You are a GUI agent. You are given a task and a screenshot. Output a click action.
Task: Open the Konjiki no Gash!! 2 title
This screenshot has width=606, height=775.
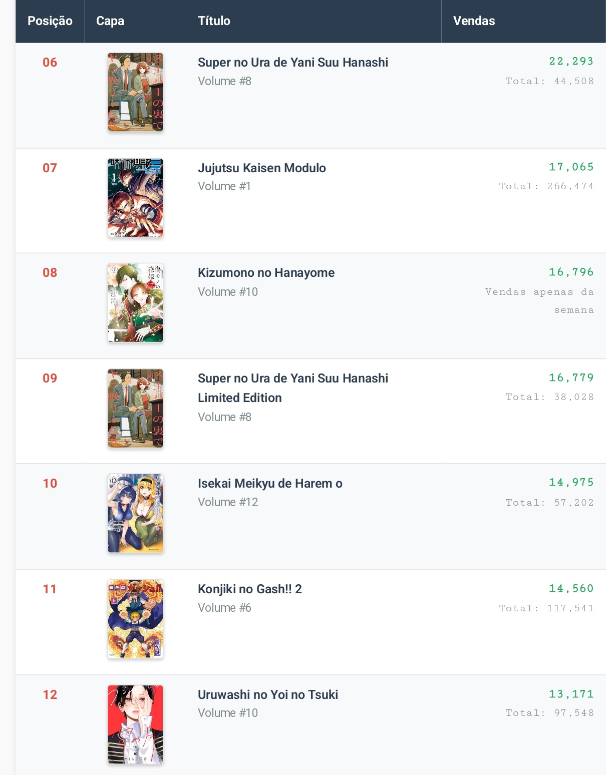point(249,589)
